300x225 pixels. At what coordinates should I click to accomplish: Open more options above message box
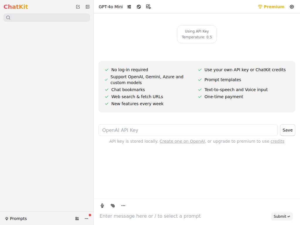click(x=123, y=205)
